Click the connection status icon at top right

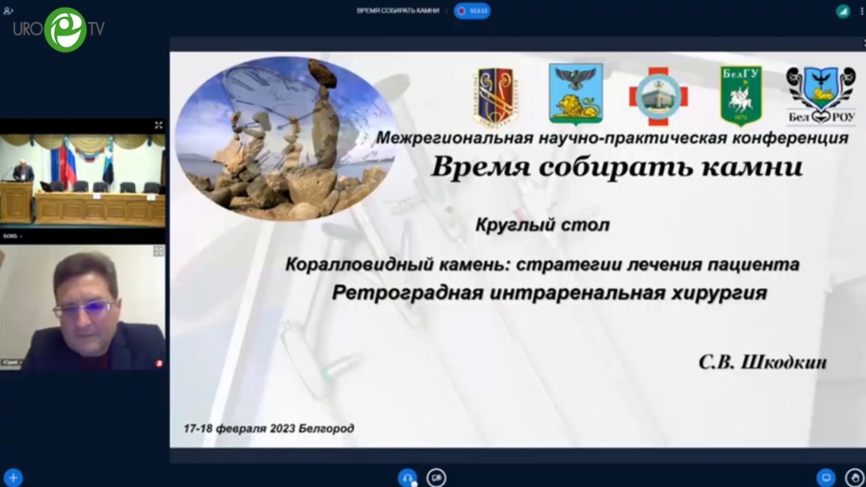click(x=842, y=11)
